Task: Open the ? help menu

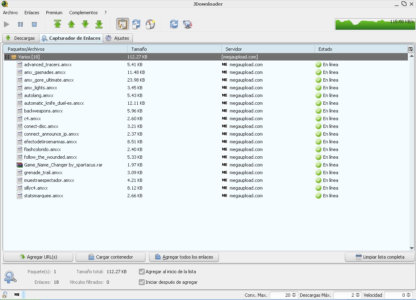Action: [106, 13]
